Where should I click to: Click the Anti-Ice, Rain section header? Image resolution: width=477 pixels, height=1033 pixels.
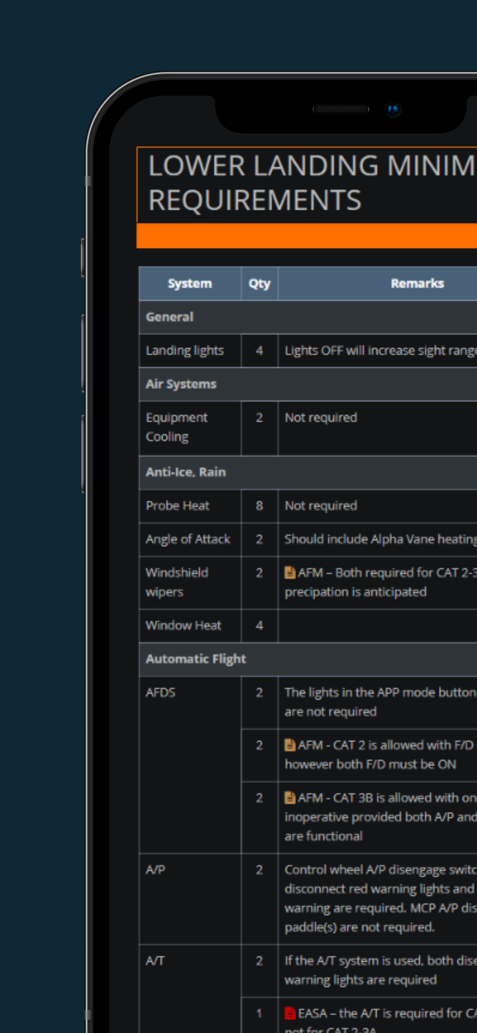tap(308, 472)
